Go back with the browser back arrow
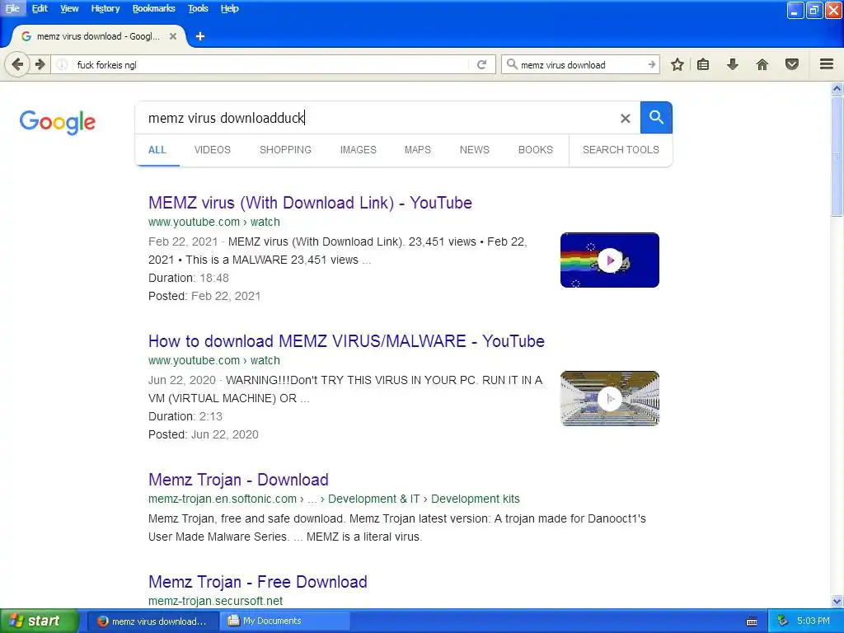 [x=17, y=64]
